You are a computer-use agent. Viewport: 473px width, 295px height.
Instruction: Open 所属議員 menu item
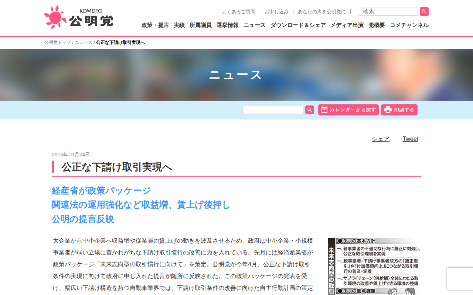point(201,25)
